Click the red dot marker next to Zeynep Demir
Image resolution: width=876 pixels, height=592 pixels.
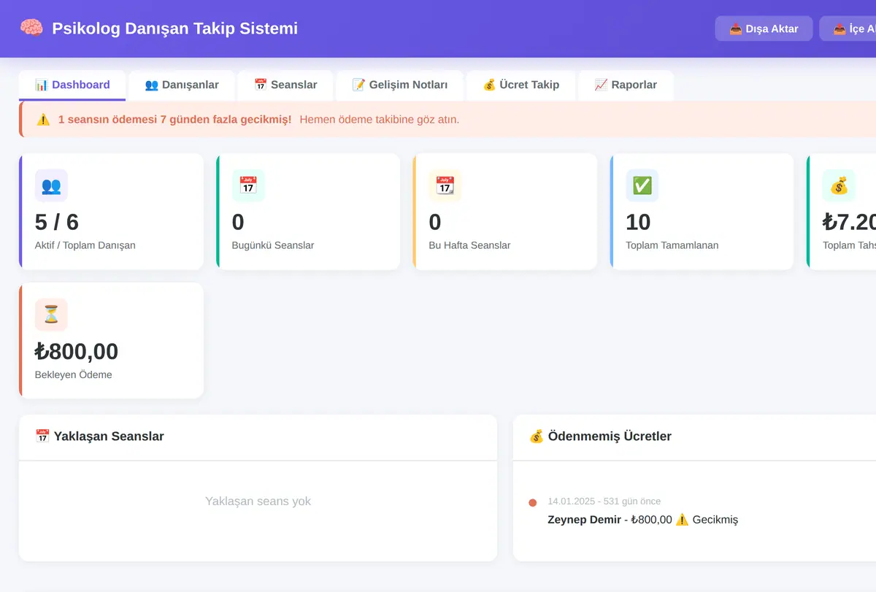(x=532, y=503)
